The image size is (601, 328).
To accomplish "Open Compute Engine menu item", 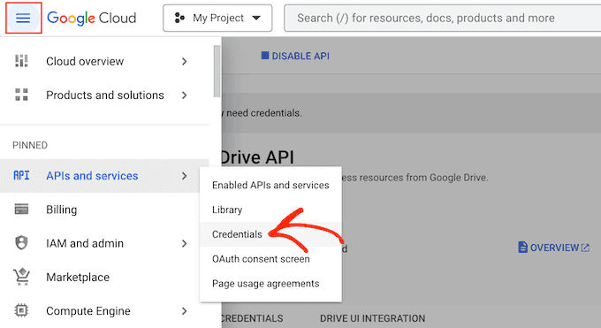I will point(104,310).
